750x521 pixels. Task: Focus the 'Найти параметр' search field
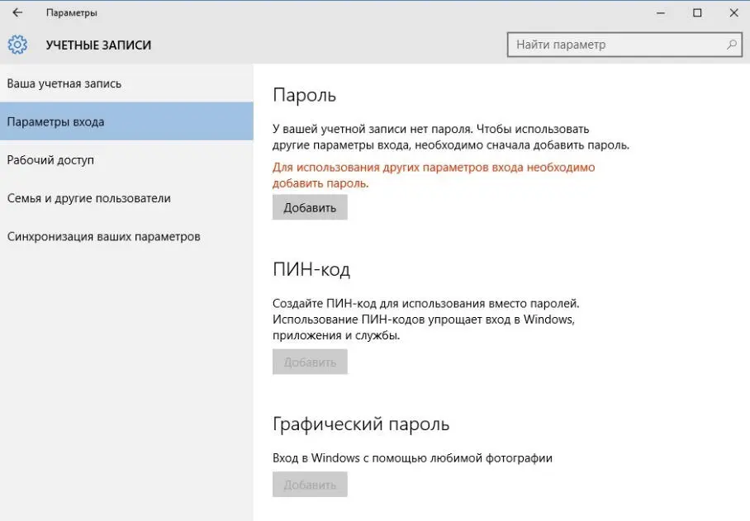point(615,45)
